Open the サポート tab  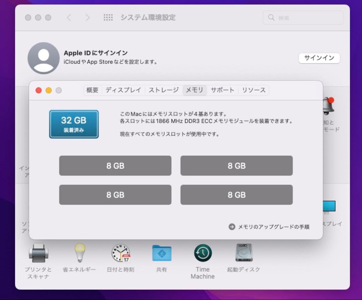[223, 90]
